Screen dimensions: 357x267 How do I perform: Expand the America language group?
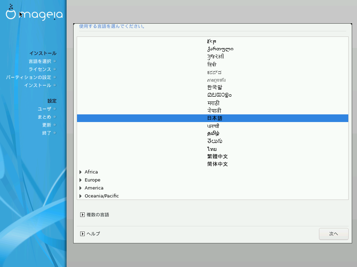click(x=81, y=188)
